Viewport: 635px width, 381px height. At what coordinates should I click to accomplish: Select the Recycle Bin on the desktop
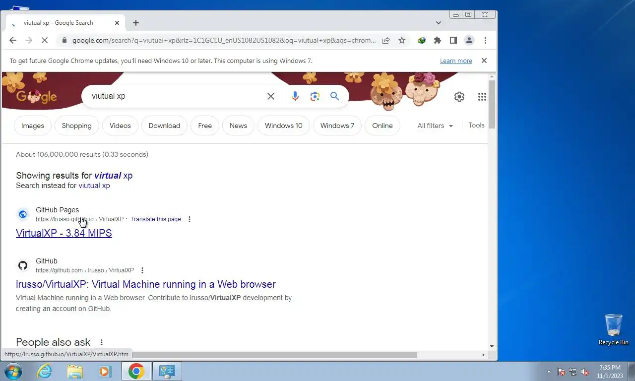tap(614, 329)
